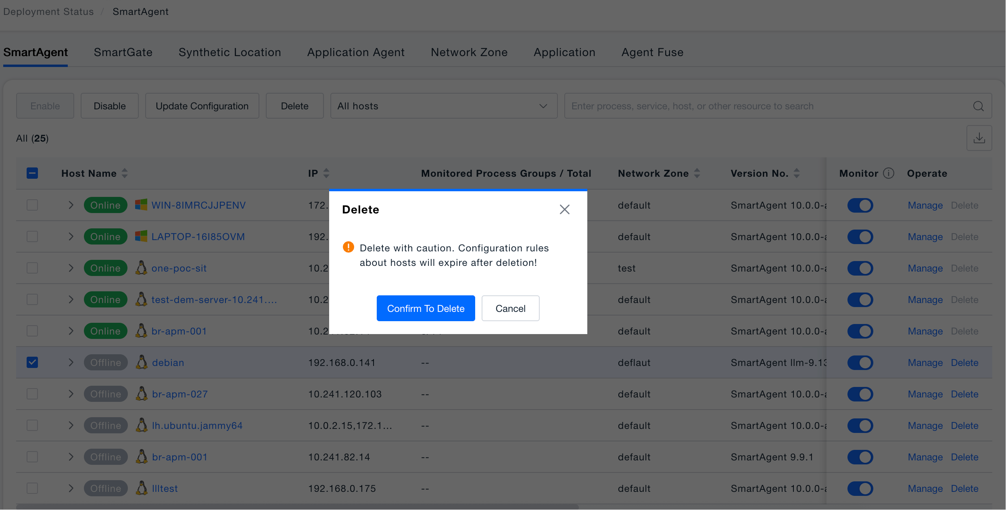Switch to Agent Fuse tab
Image resolution: width=1006 pixels, height=510 pixels.
point(652,52)
